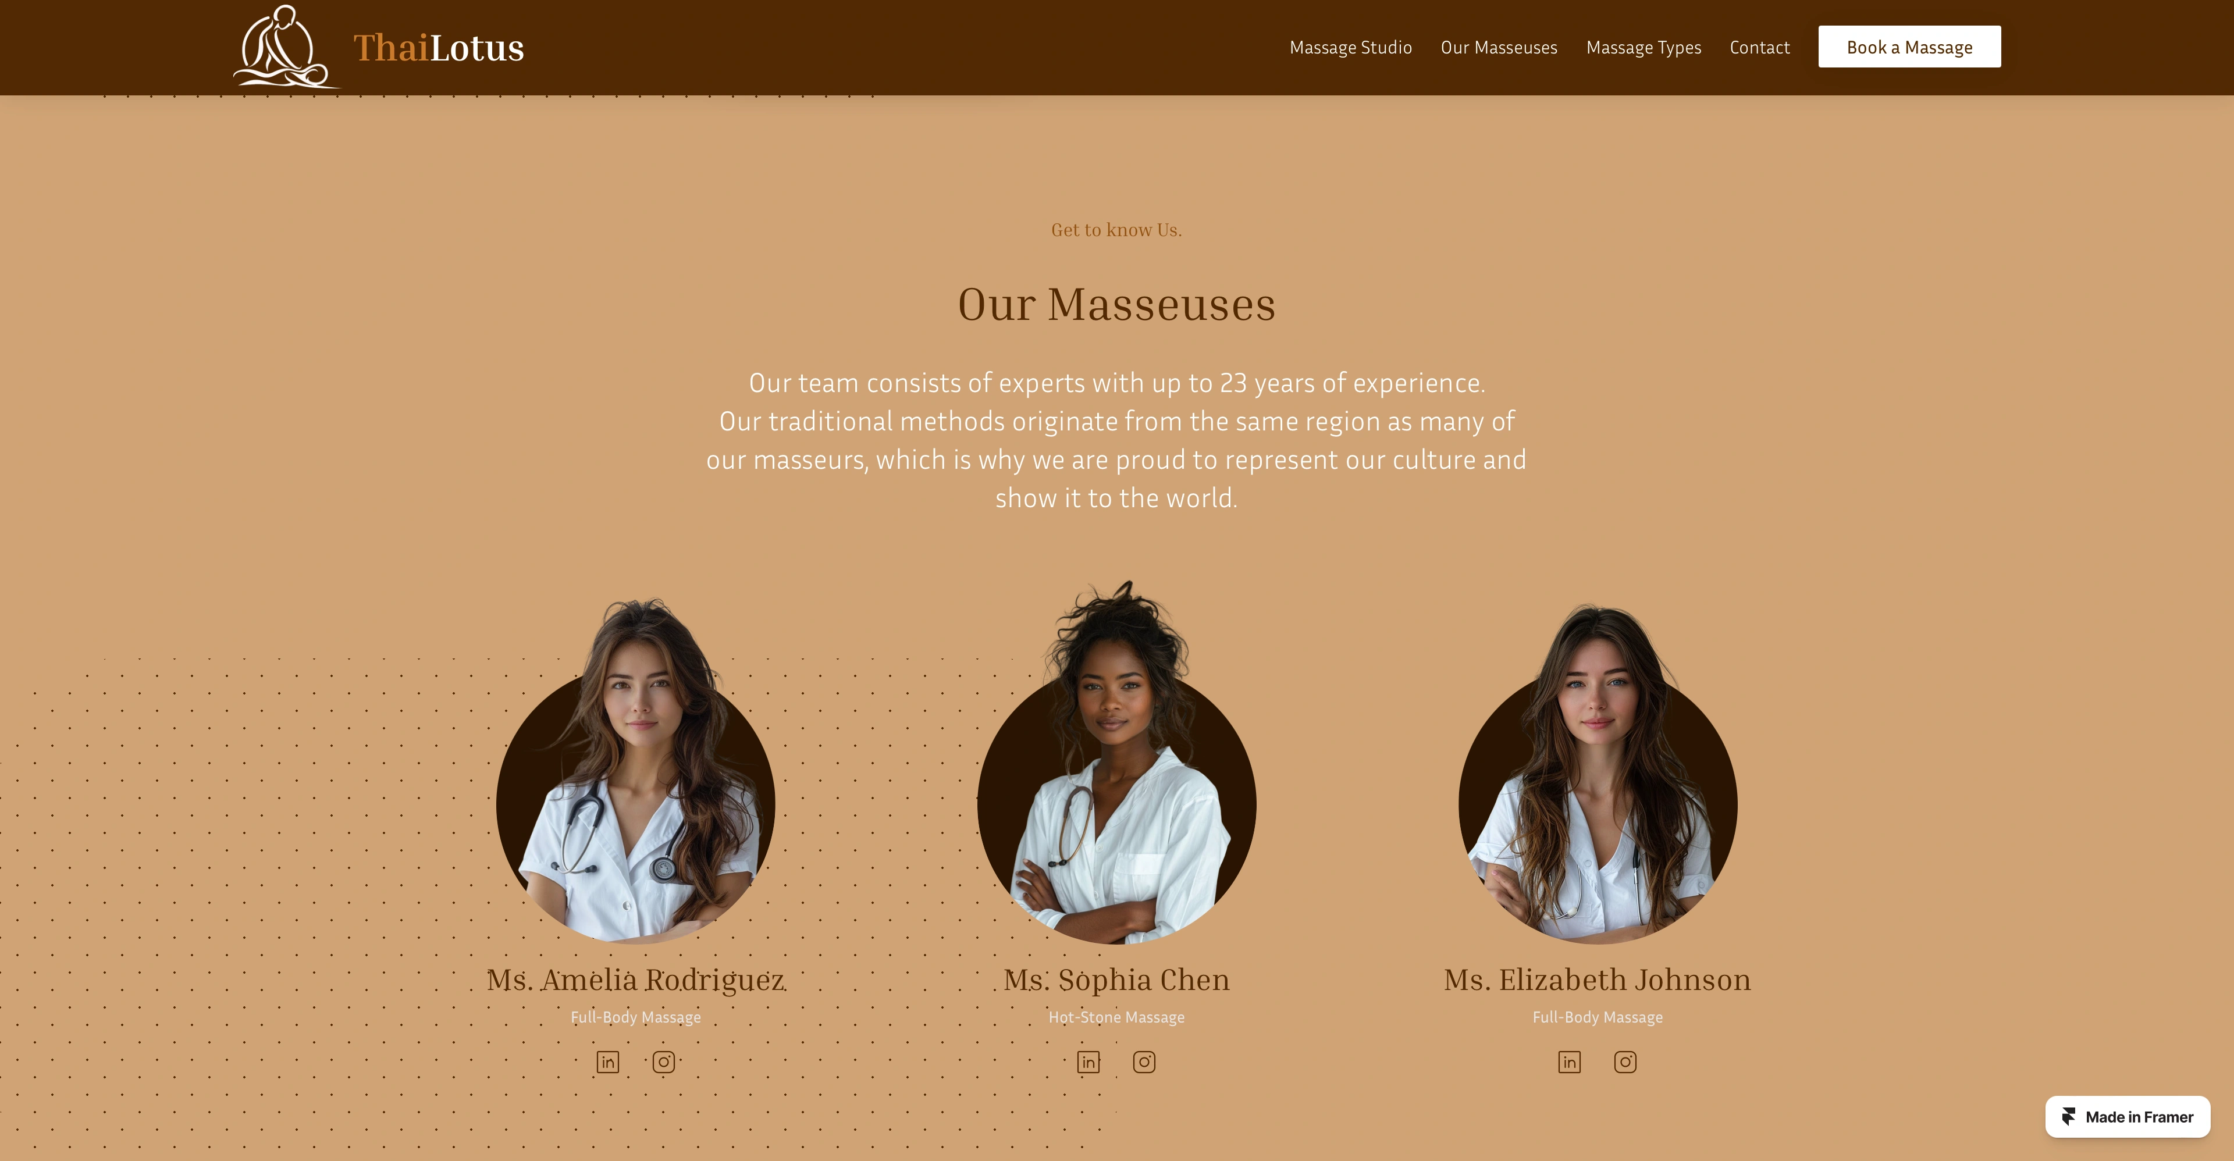The image size is (2234, 1161).
Task: Select Elizabeth Johnson's portrait photo
Action: (x=1598, y=772)
